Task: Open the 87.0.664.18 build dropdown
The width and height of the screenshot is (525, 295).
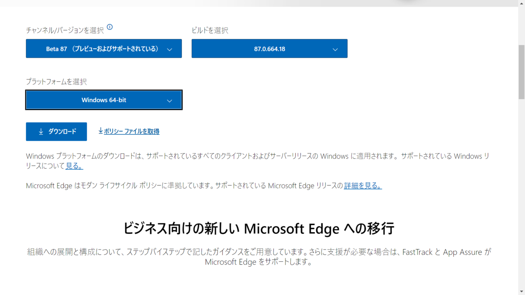Action: [x=269, y=49]
